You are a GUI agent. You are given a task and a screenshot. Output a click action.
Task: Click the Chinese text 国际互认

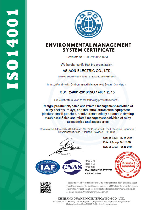(90, 164)
